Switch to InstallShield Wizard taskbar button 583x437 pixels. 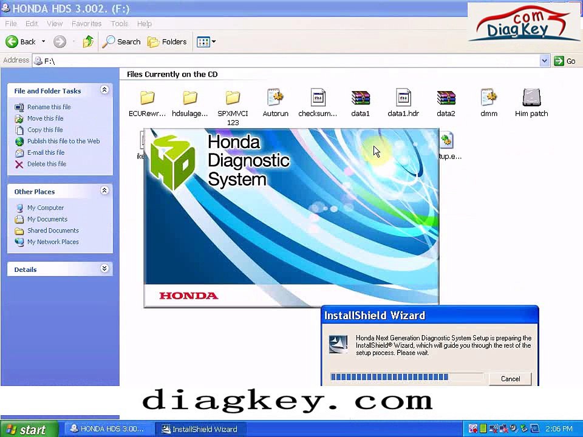pyautogui.click(x=200, y=429)
